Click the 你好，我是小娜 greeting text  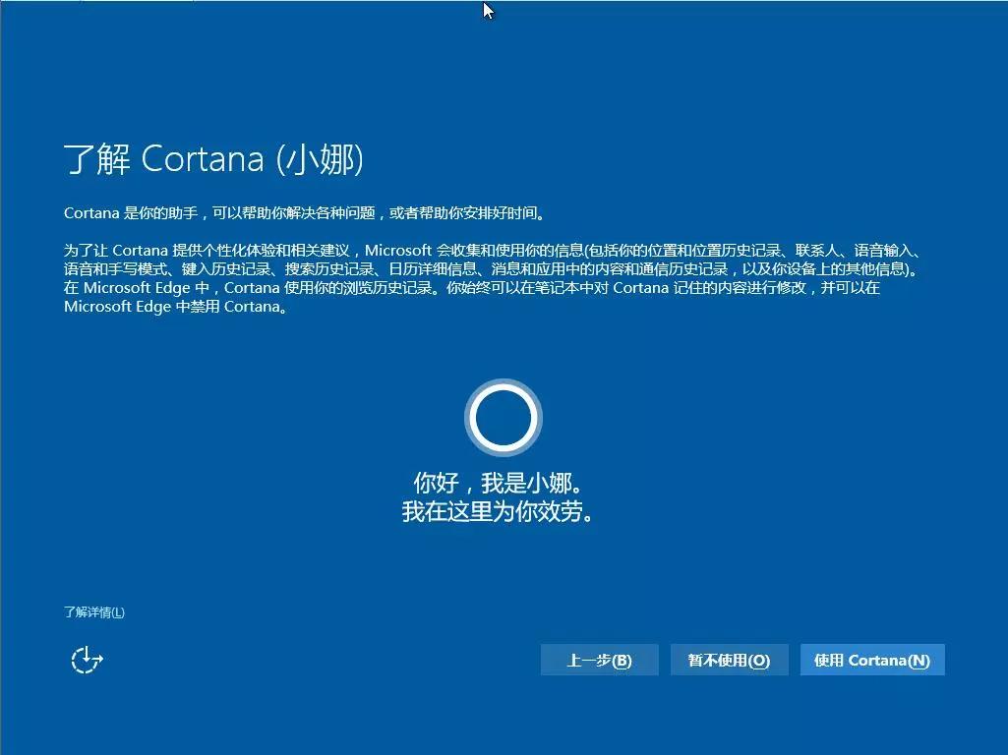point(504,483)
